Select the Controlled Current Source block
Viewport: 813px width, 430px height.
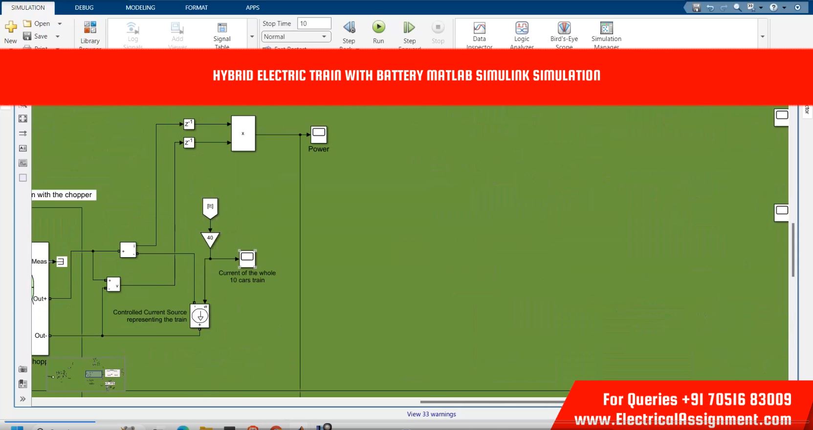[x=199, y=316]
